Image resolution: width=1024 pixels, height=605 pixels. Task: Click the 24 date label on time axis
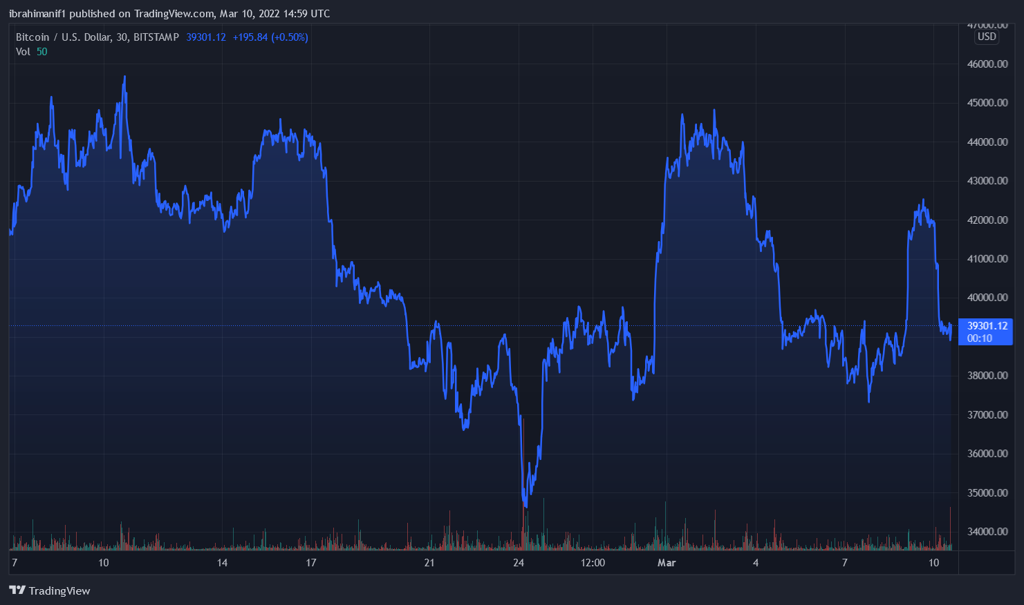point(519,563)
